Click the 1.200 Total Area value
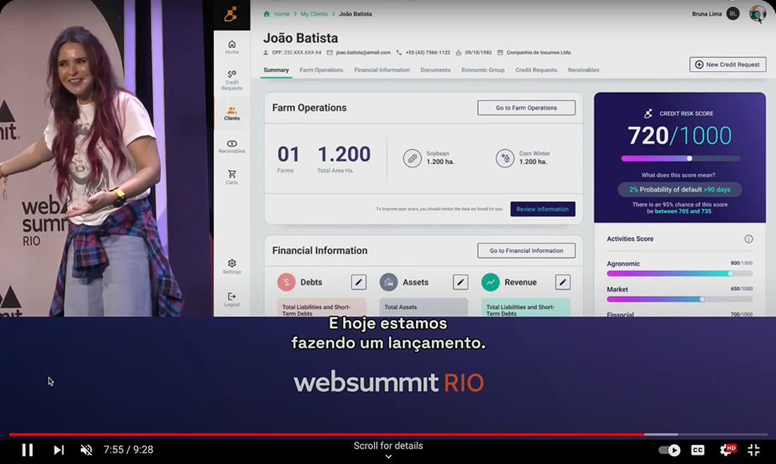 344,154
